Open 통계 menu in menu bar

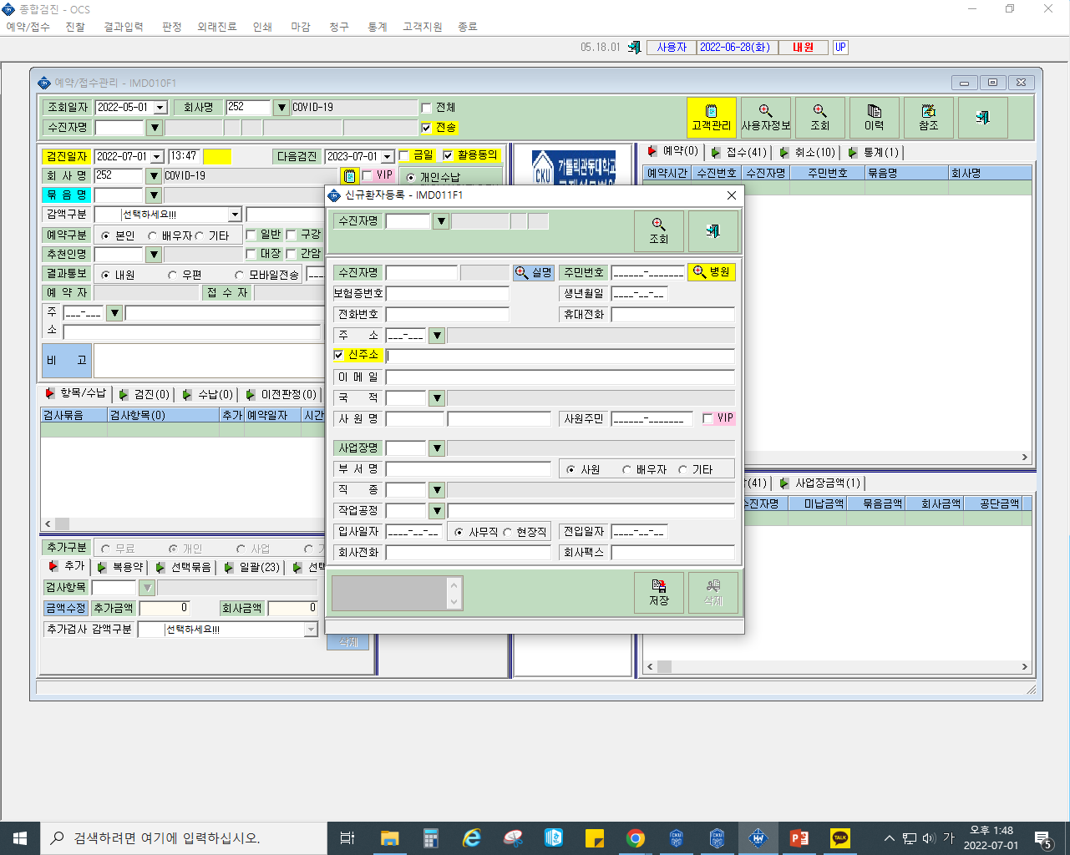378,27
